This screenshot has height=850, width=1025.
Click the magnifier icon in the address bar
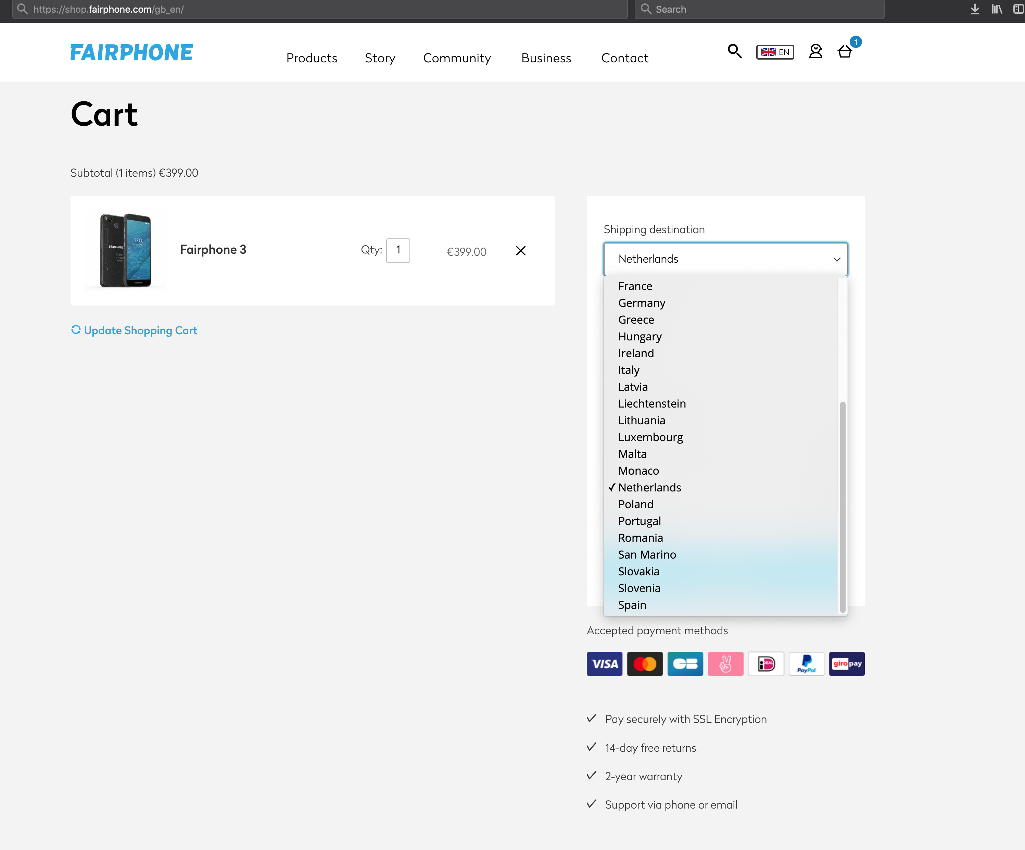coord(23,9)
